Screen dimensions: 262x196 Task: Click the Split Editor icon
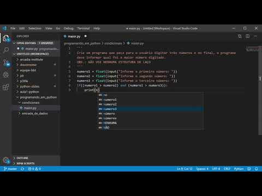[248, 36]
